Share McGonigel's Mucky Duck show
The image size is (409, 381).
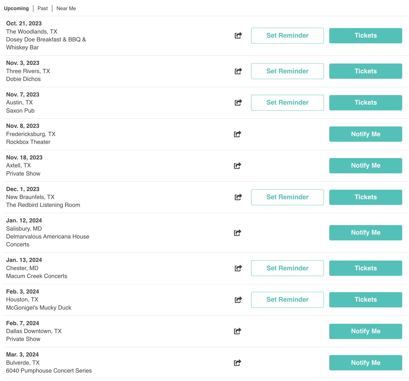pos(238,300)
